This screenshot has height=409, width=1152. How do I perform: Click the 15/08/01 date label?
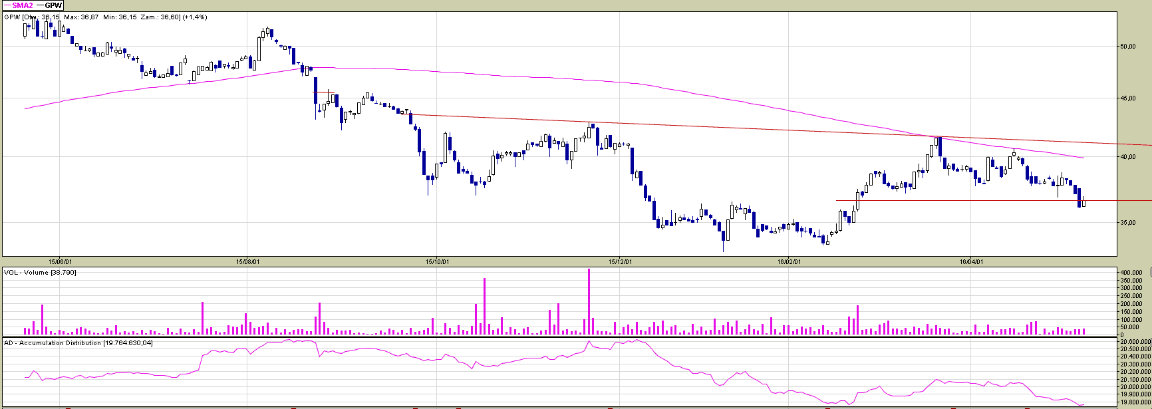click(x=248, y=261)
